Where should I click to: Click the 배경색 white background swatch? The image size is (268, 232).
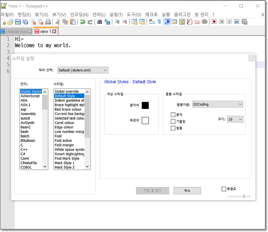(x=145, y=120)
